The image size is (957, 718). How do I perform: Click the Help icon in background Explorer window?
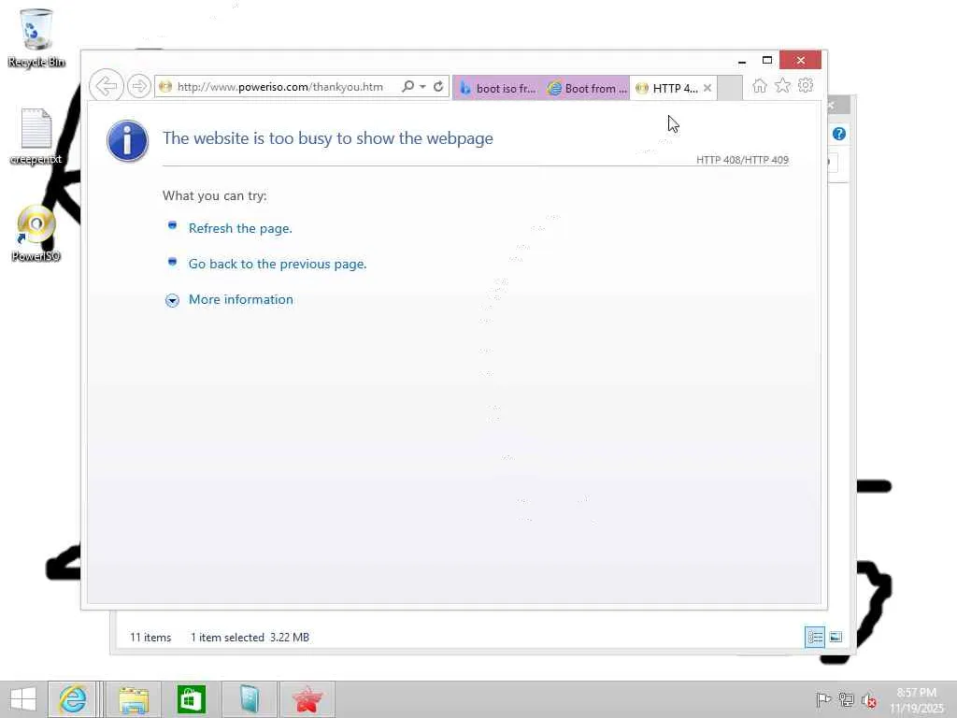coord(839,134)
